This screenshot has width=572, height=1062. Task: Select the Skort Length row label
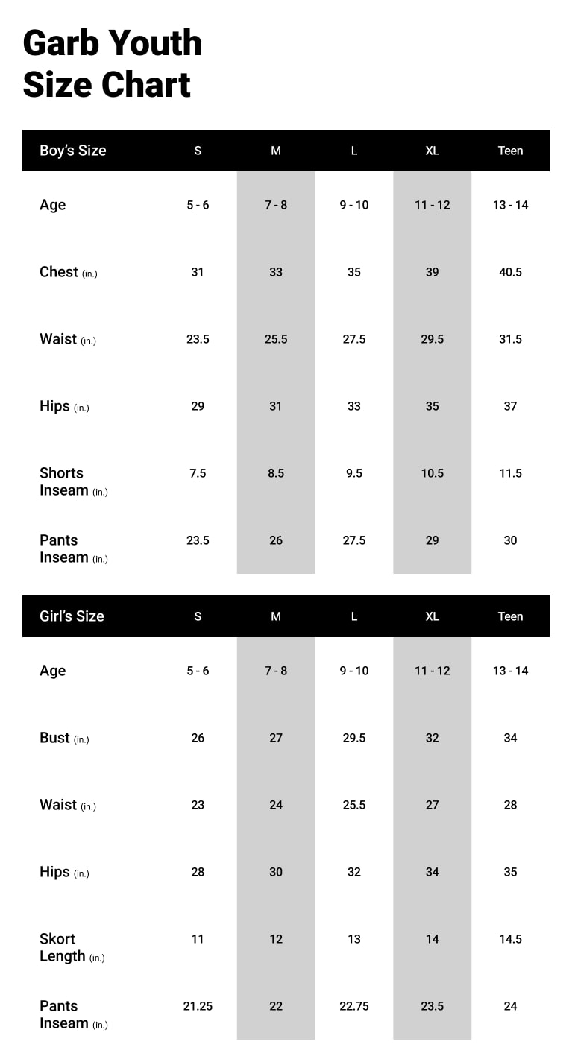62,947
